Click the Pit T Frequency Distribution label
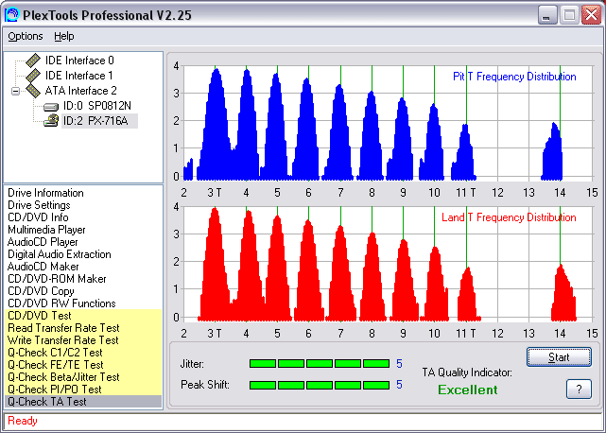Screen dimensions: 606x433 pos(514,77)
